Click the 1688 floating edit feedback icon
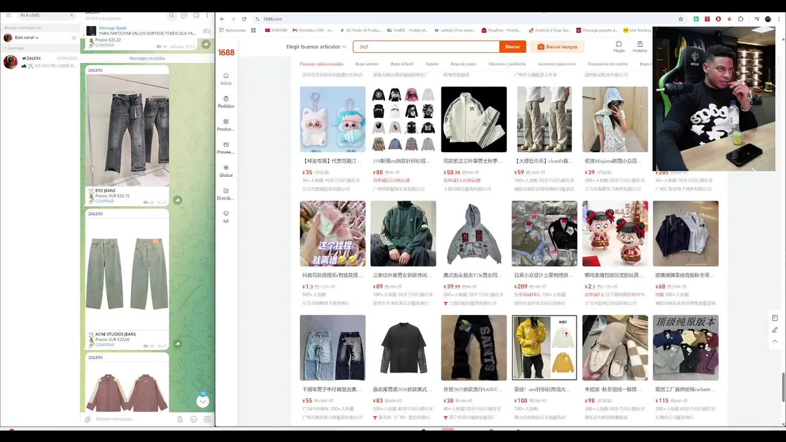786x442 pixels. (775, 330)
